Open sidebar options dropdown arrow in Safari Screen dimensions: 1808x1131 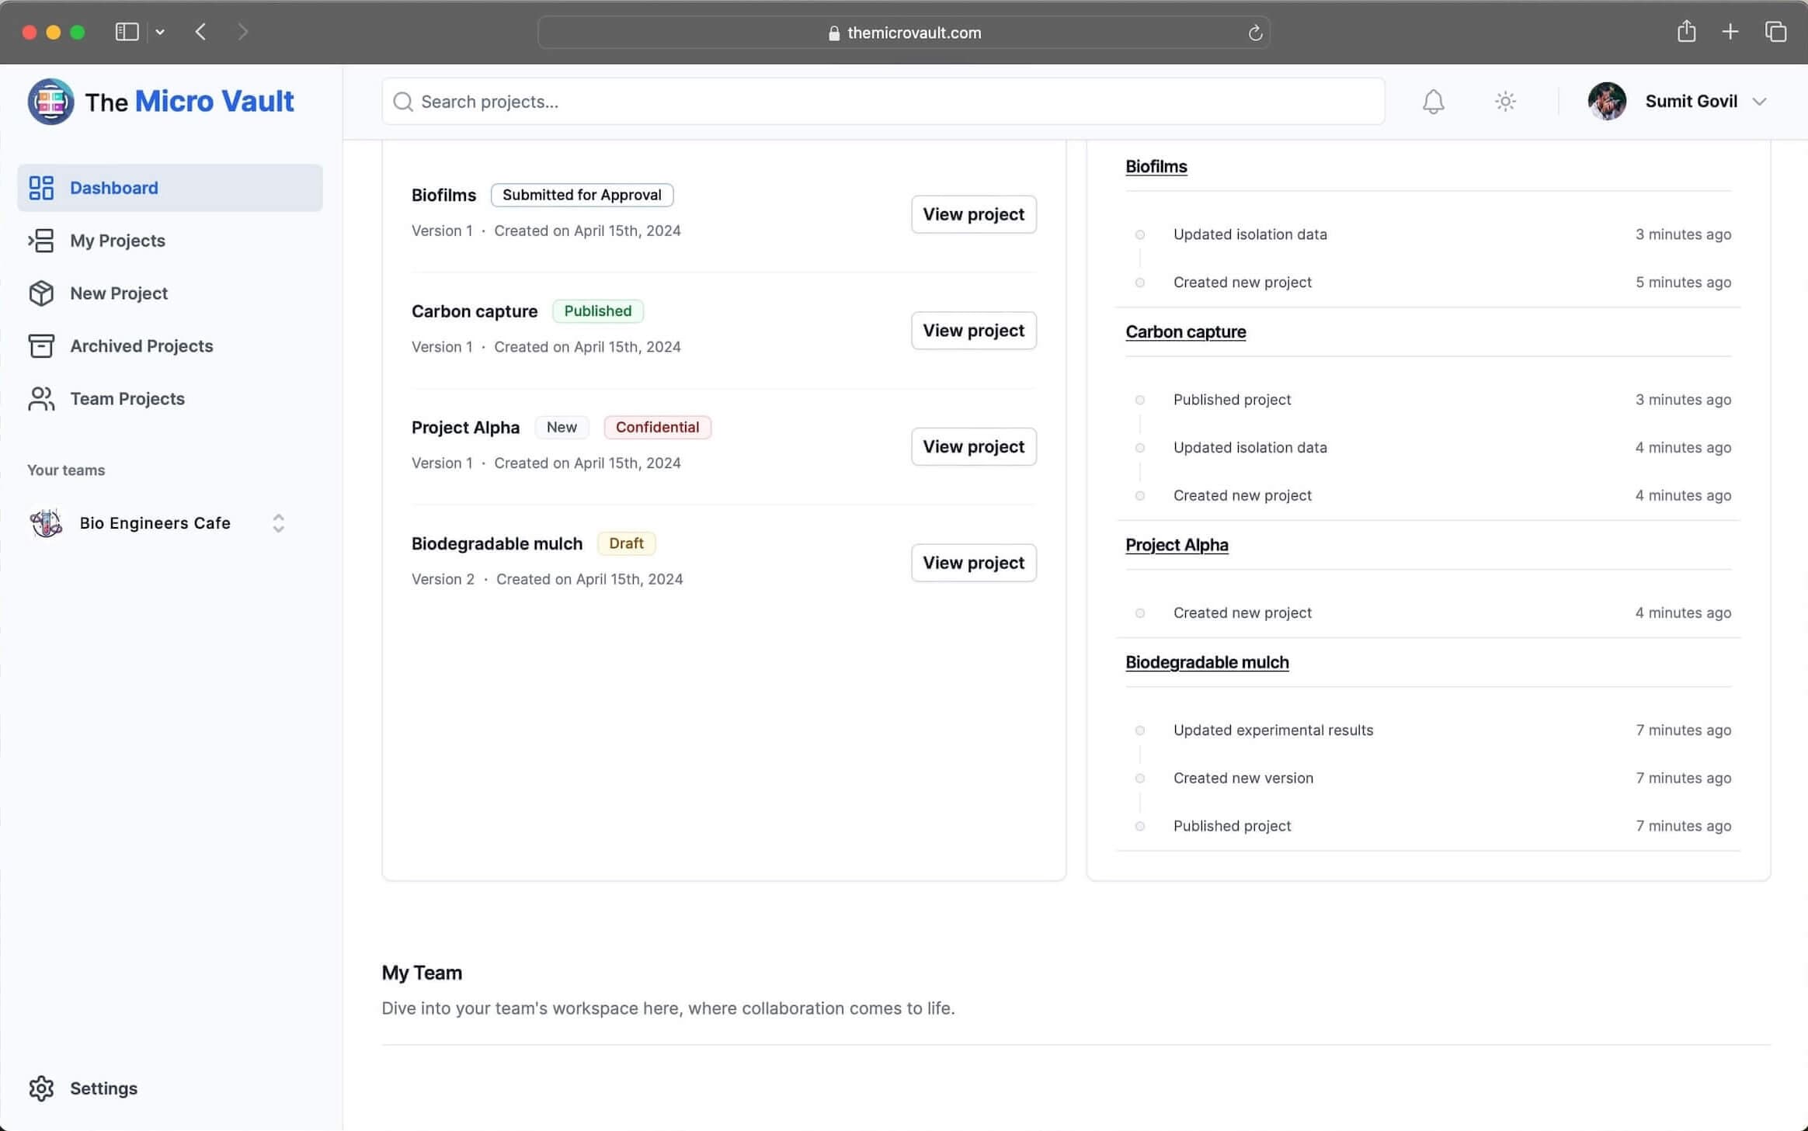tap(160, 32)
